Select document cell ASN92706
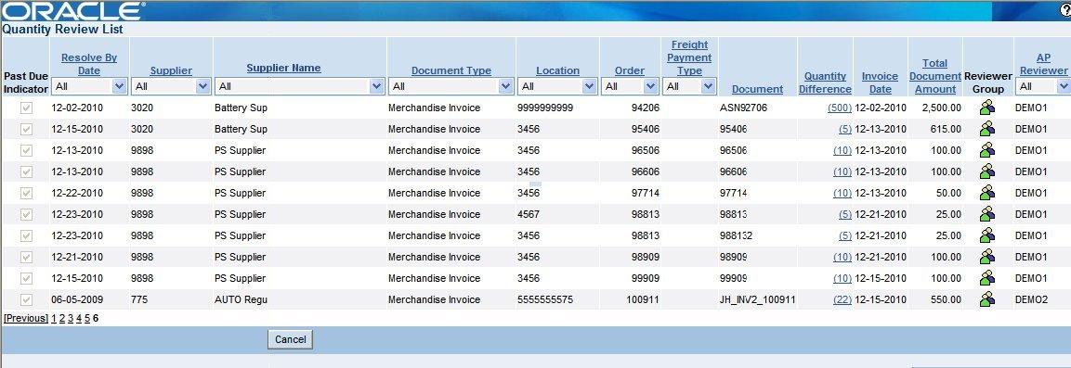 (743, 108)
